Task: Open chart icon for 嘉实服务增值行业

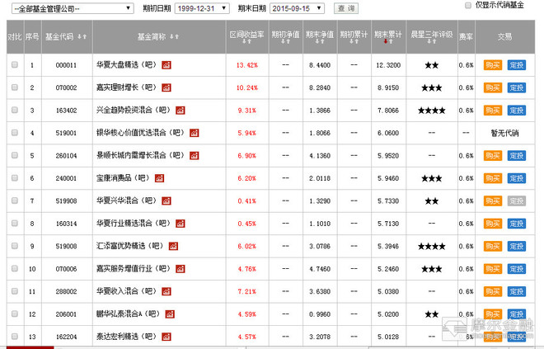Action: click(181, 268)
